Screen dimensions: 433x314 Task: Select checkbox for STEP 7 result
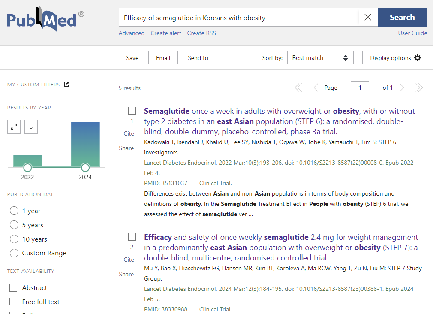click(x=132, y=237)
